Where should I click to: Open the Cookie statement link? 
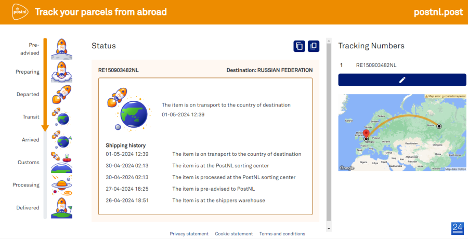tap(234, 234)
